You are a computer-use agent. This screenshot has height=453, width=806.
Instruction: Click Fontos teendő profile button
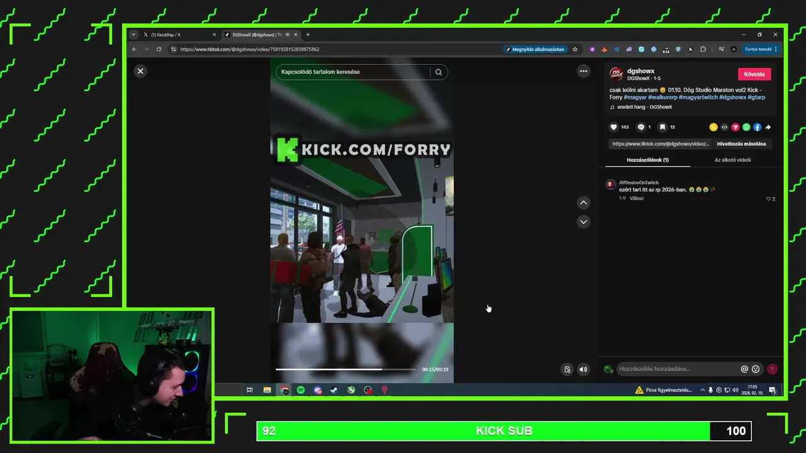tap(761, 49)
